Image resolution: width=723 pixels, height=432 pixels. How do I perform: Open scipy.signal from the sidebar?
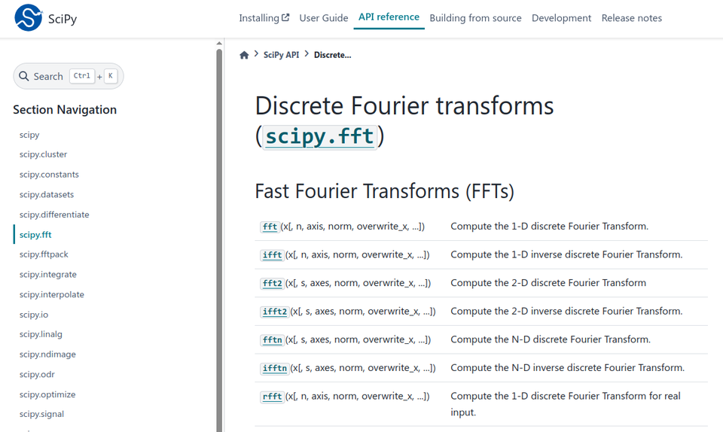coord(41,414)
